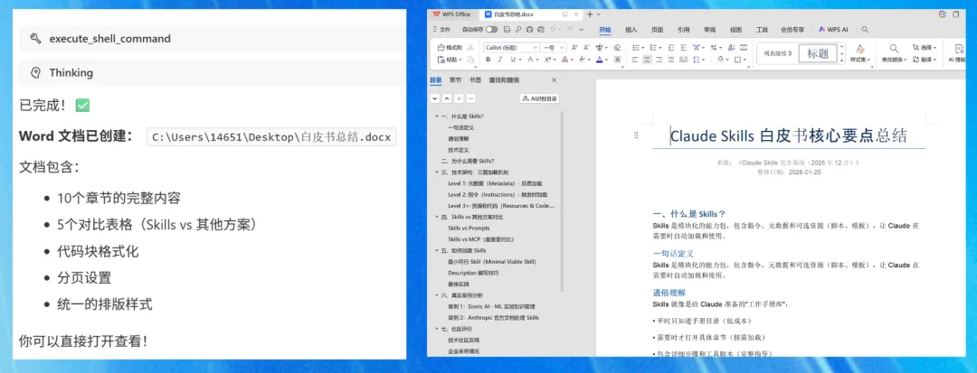This screenshot has width=977, height=373.
Task: Click the increase indent icon
Action: (x=683, y=48)
